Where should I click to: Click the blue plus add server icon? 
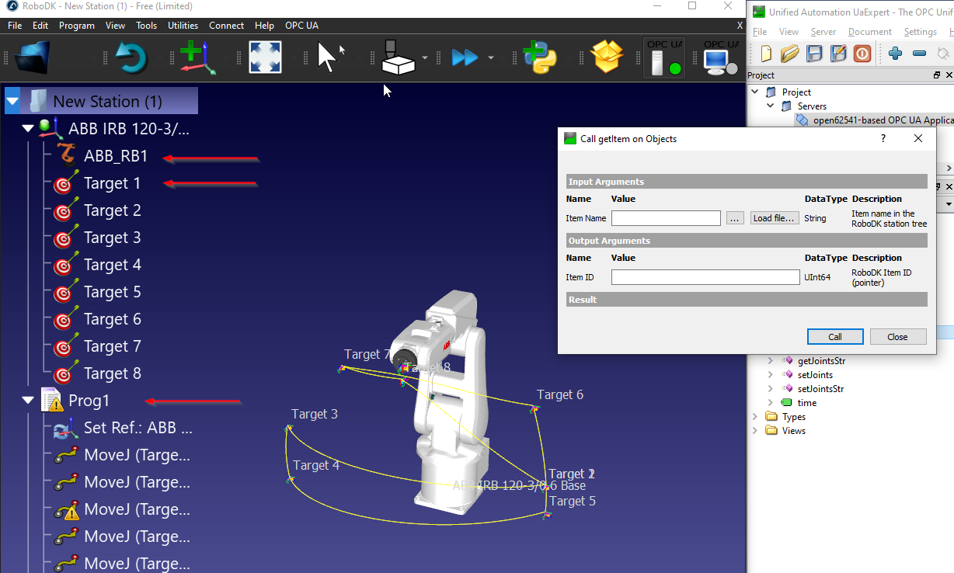896,54
